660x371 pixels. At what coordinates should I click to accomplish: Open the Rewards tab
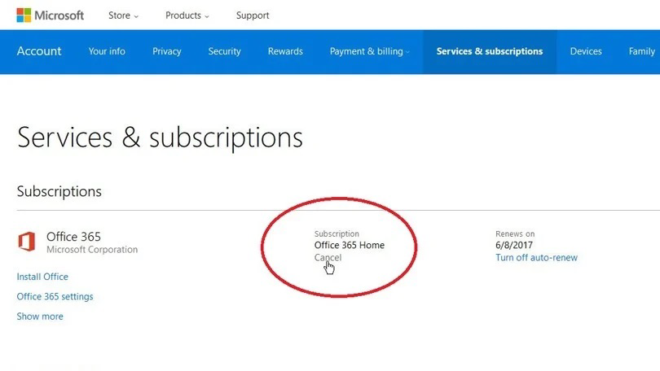(285, 51)
